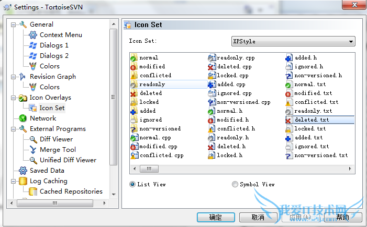Image resolution: width=367 pixels, height=227 pixels.
Task: Click the green globe Network icon
Action: coord(23,118)
